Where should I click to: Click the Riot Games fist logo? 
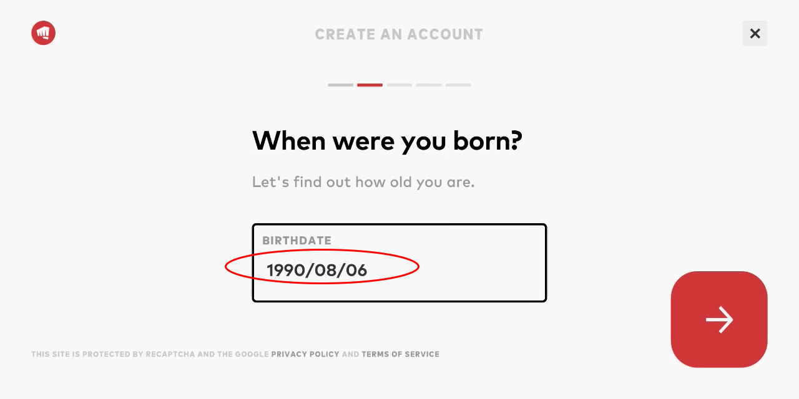(44, 33)
